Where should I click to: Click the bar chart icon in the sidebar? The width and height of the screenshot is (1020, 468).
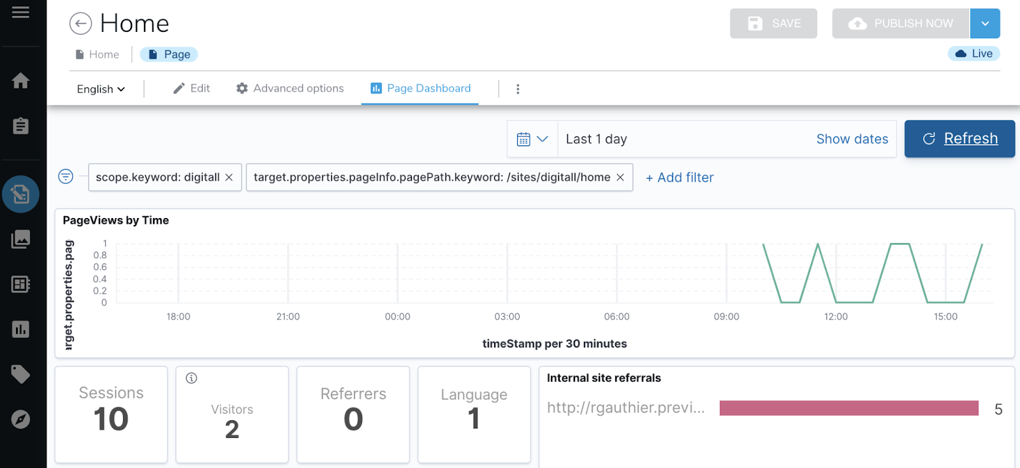click(x=20, y=330)
